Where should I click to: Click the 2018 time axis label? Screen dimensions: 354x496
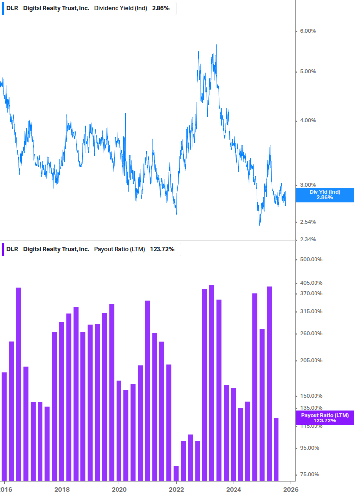coord(62,490)
